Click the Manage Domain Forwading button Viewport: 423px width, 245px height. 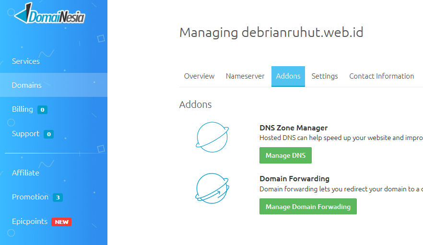tap(308, 207)
